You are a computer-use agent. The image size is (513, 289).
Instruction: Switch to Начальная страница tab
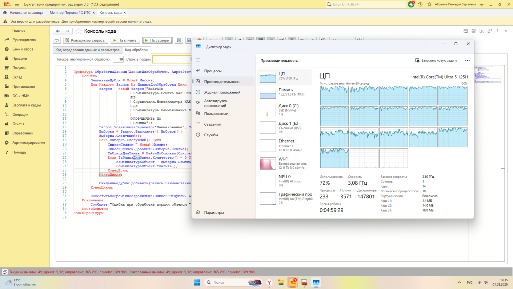[23, 13]
